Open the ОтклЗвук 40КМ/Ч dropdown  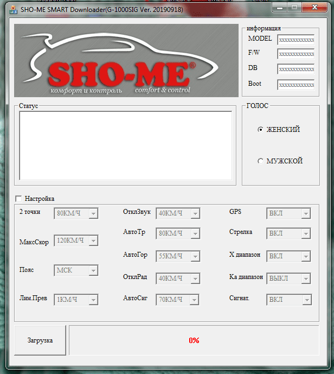(178, 213)
